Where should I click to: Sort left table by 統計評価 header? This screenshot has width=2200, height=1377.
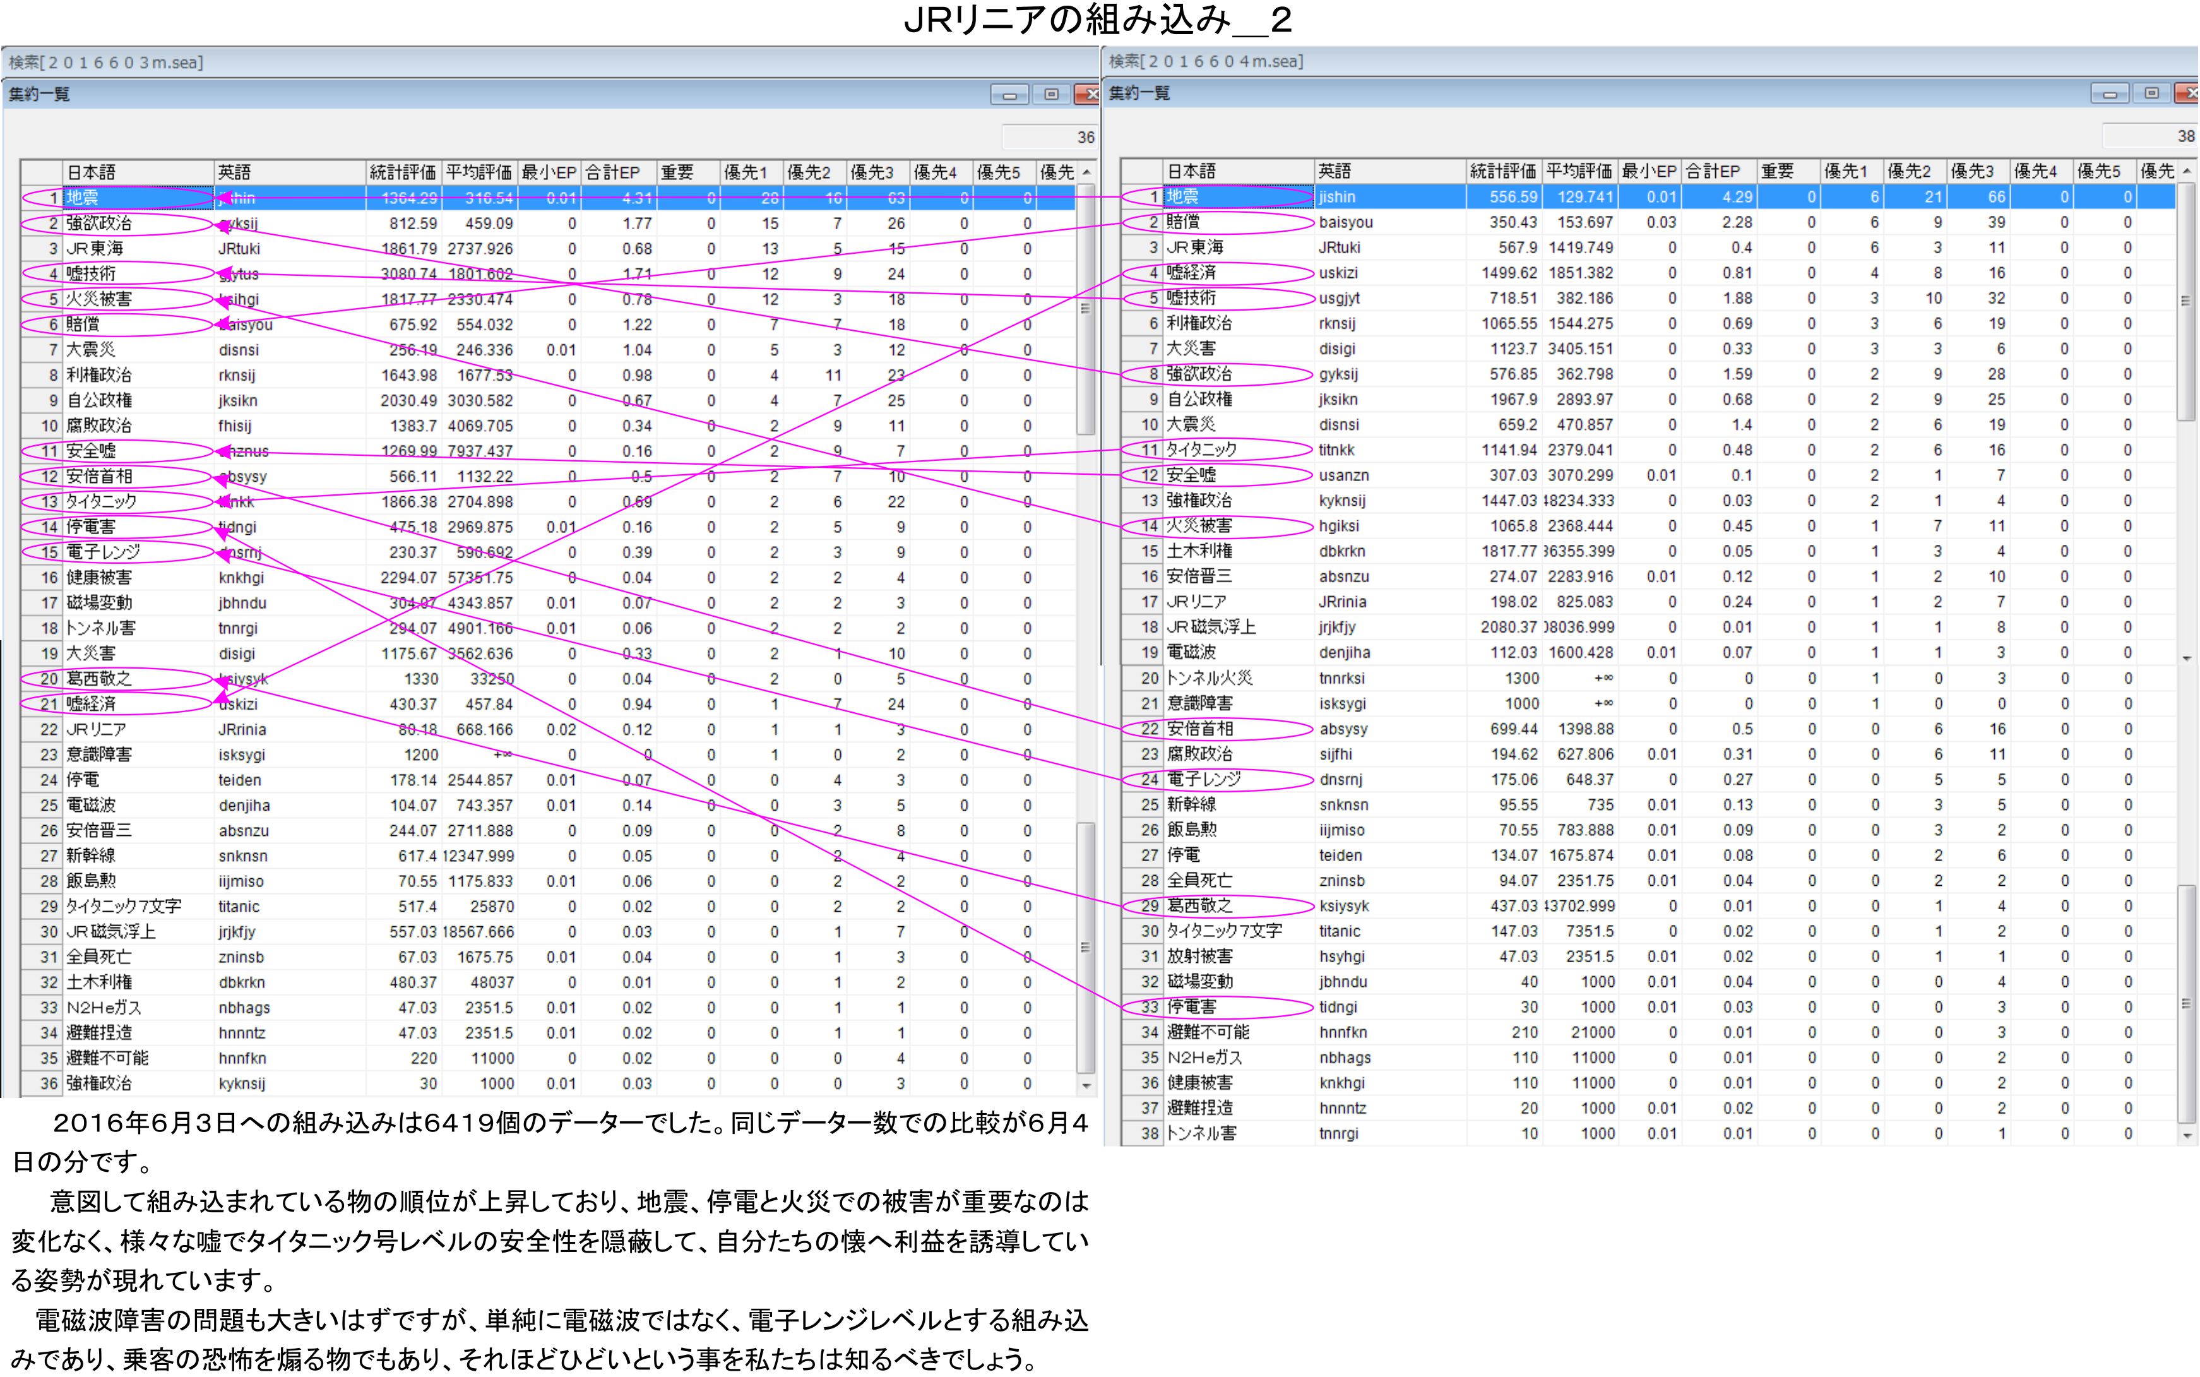403,172
